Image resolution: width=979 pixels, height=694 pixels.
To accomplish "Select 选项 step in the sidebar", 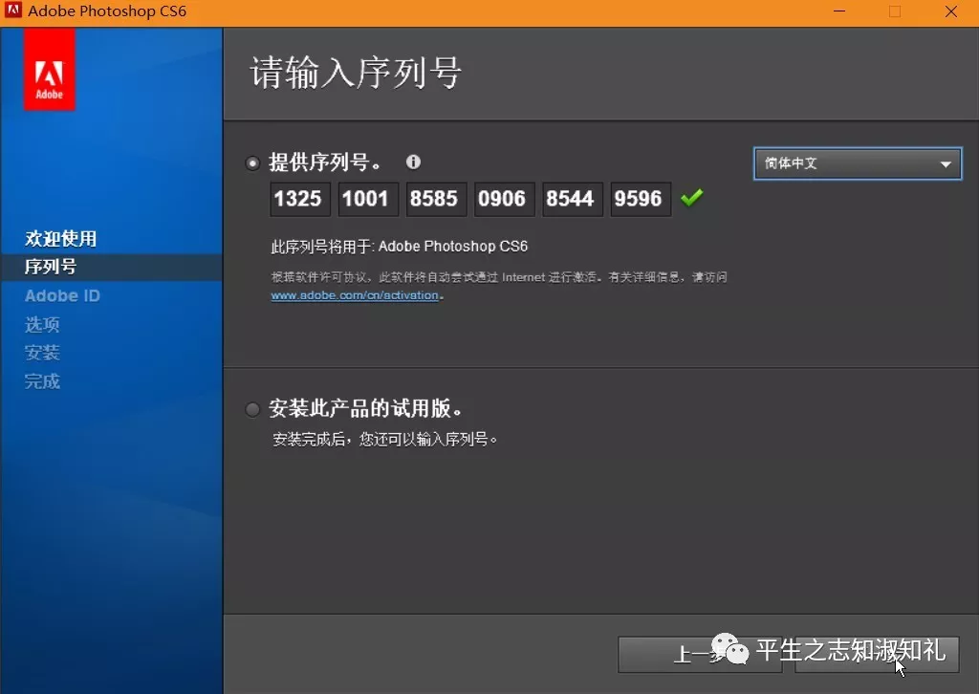I will click(x=42, y=324).
